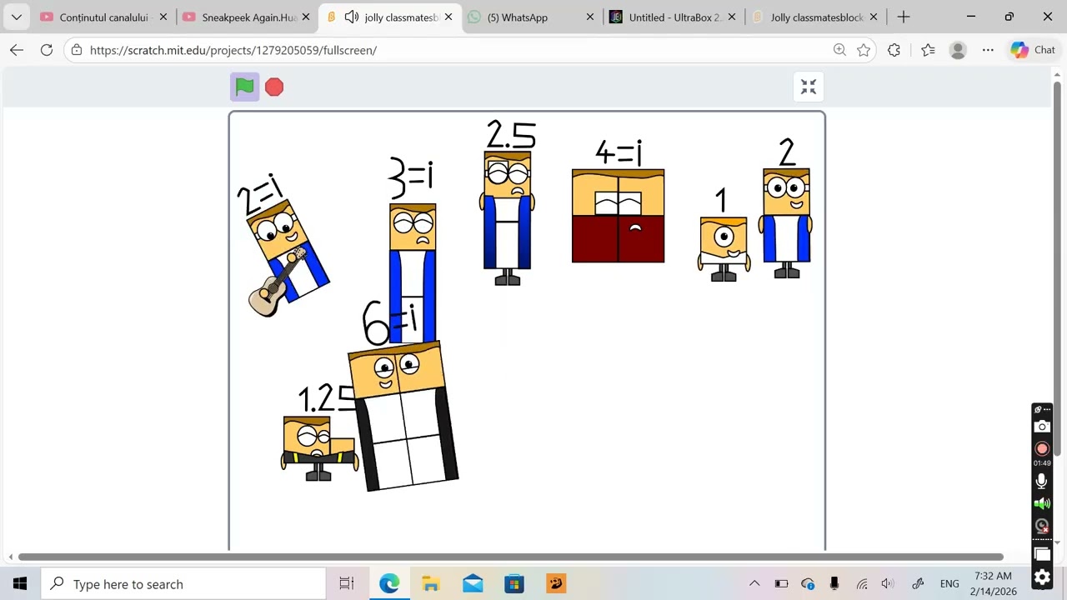This screenshot has height=600, width=1067.
Task: Click the vertical page scrollbar
Action: click(1057, 268)
